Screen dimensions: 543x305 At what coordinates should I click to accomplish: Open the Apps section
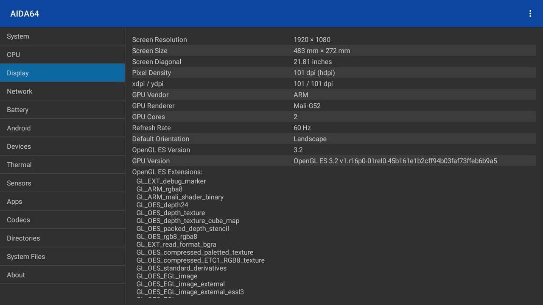[62, 201]
